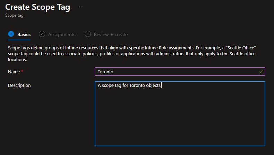
Task: Go to the Assignments tab label
Action: tap(62, 34)
